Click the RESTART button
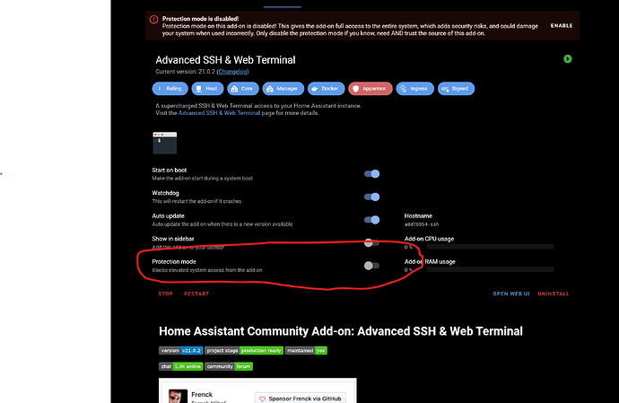This screenshot has height=403, width=619. pos(196,293)
